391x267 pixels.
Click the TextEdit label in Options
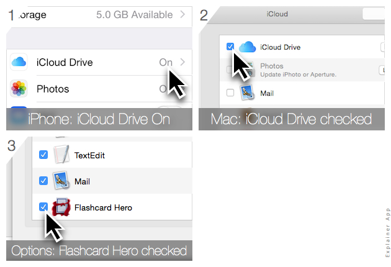coord(89,155)
